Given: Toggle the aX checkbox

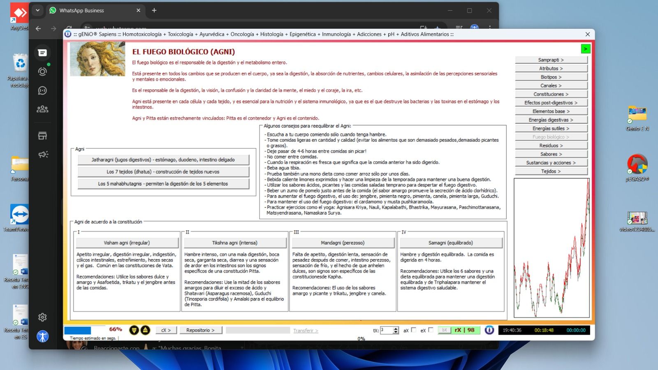Looking at the screenshot, I should (414, 330).
